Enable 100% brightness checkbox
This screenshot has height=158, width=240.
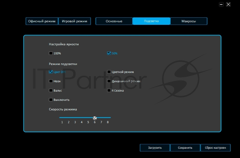click(x=51, y=53)
